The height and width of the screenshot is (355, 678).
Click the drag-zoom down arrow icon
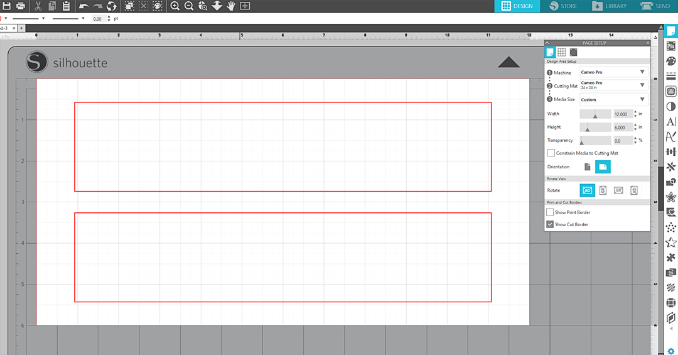[217, 6]
